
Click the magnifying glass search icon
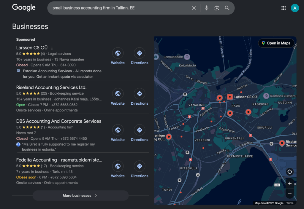pos(227,8)
